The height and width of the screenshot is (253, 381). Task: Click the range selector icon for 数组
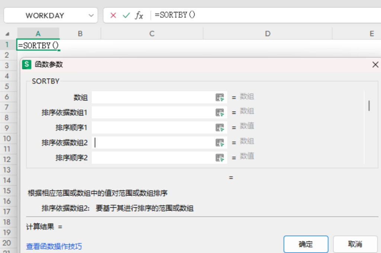220,98
